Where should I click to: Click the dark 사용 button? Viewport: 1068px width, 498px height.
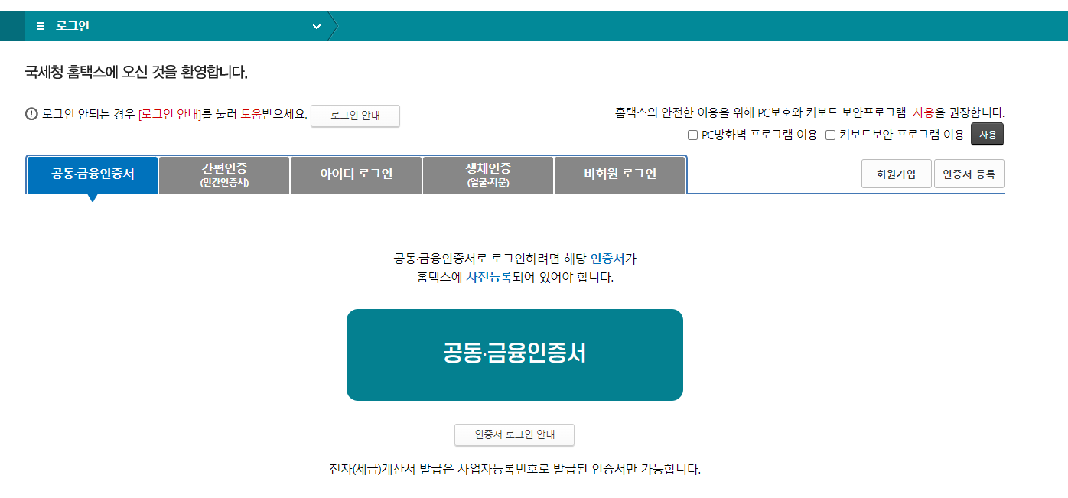(988, 135)
